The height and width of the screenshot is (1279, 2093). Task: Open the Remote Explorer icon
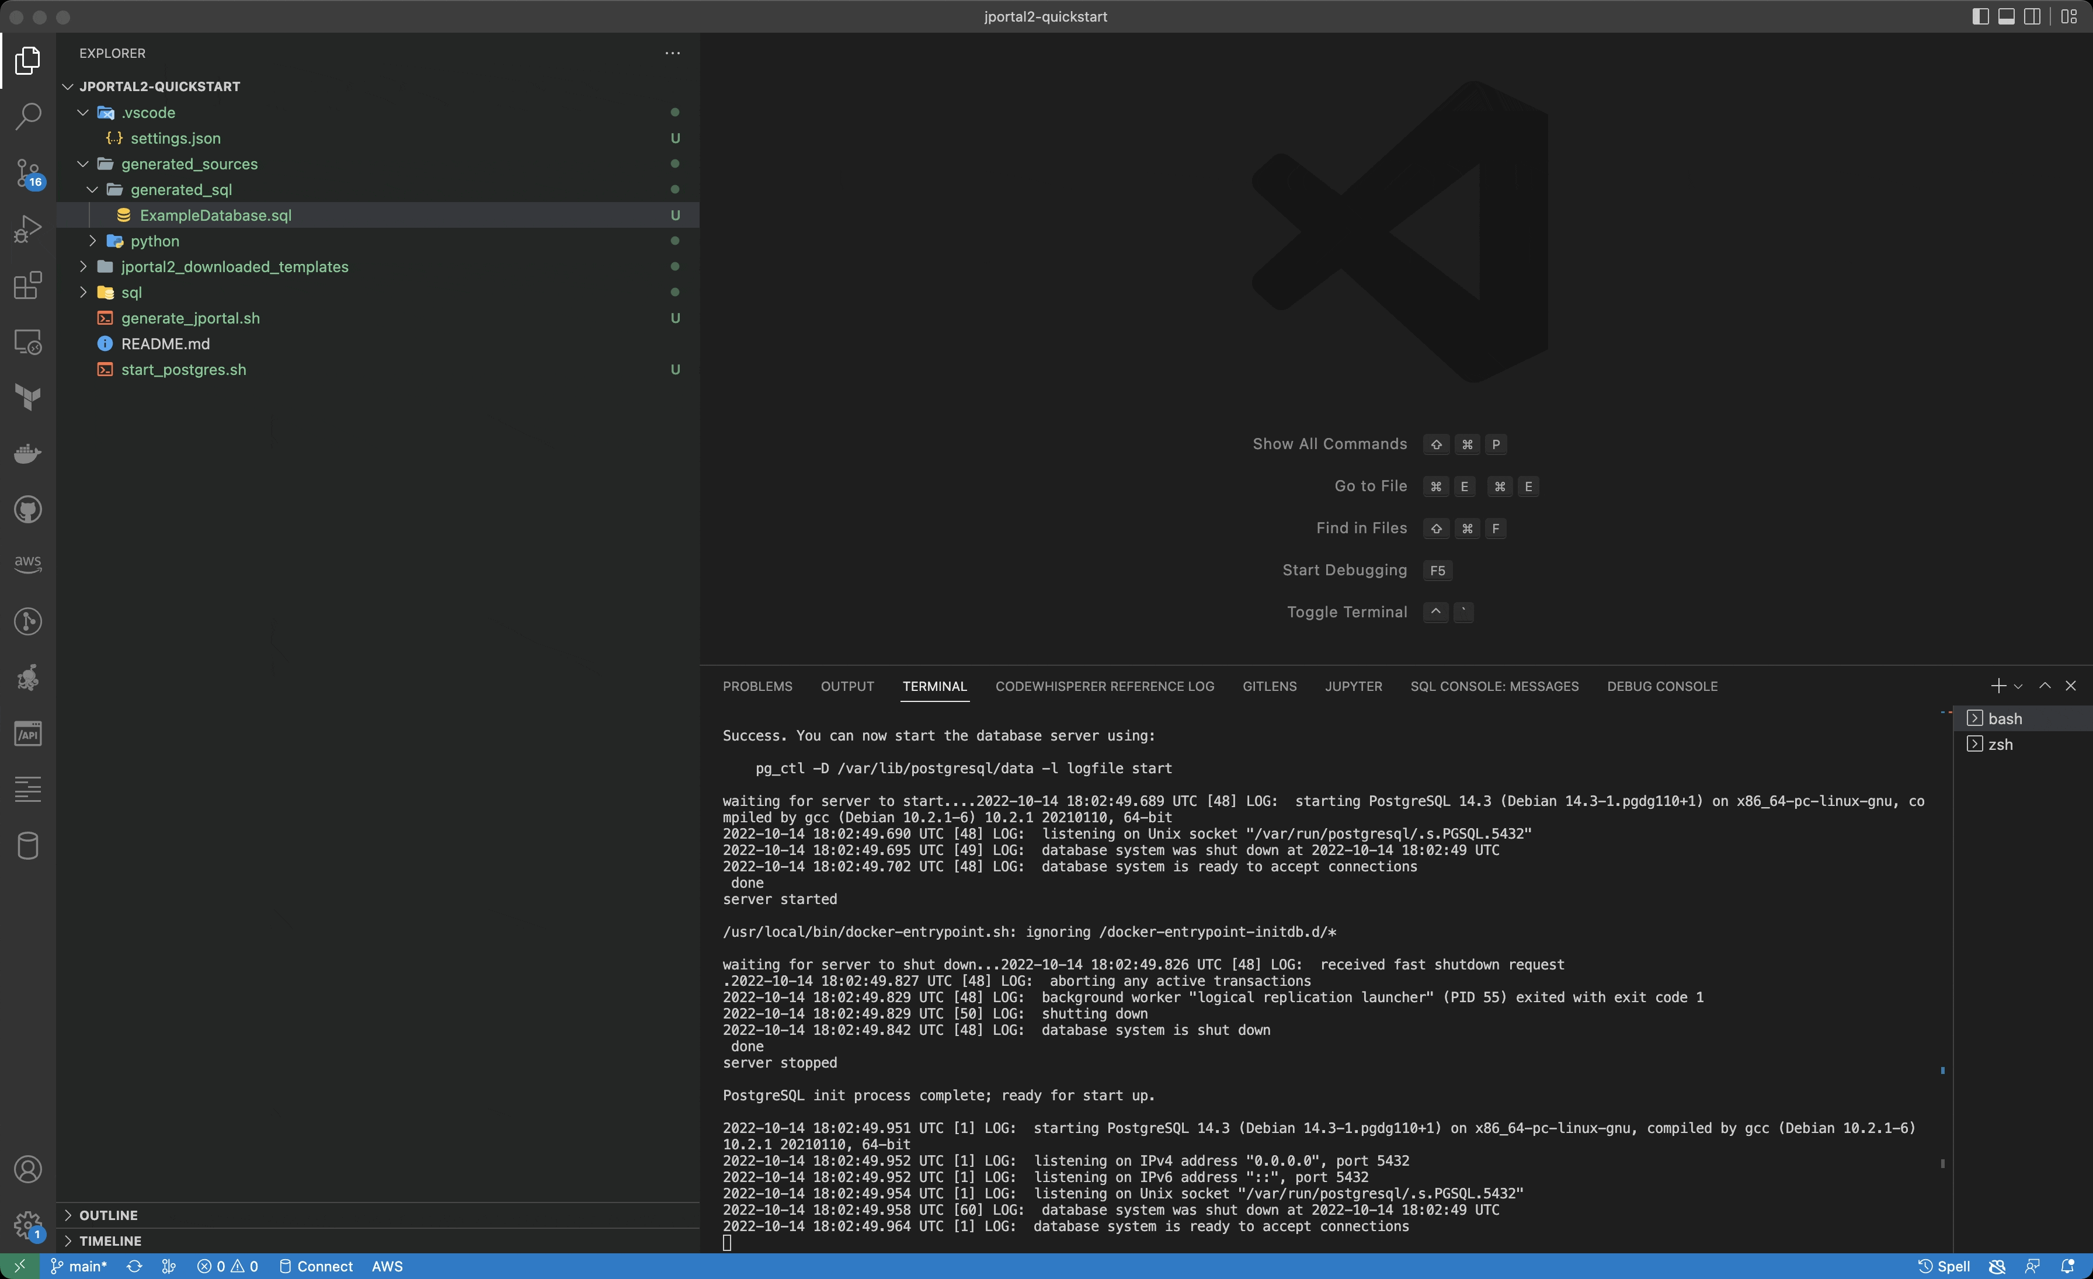point(28,342)
